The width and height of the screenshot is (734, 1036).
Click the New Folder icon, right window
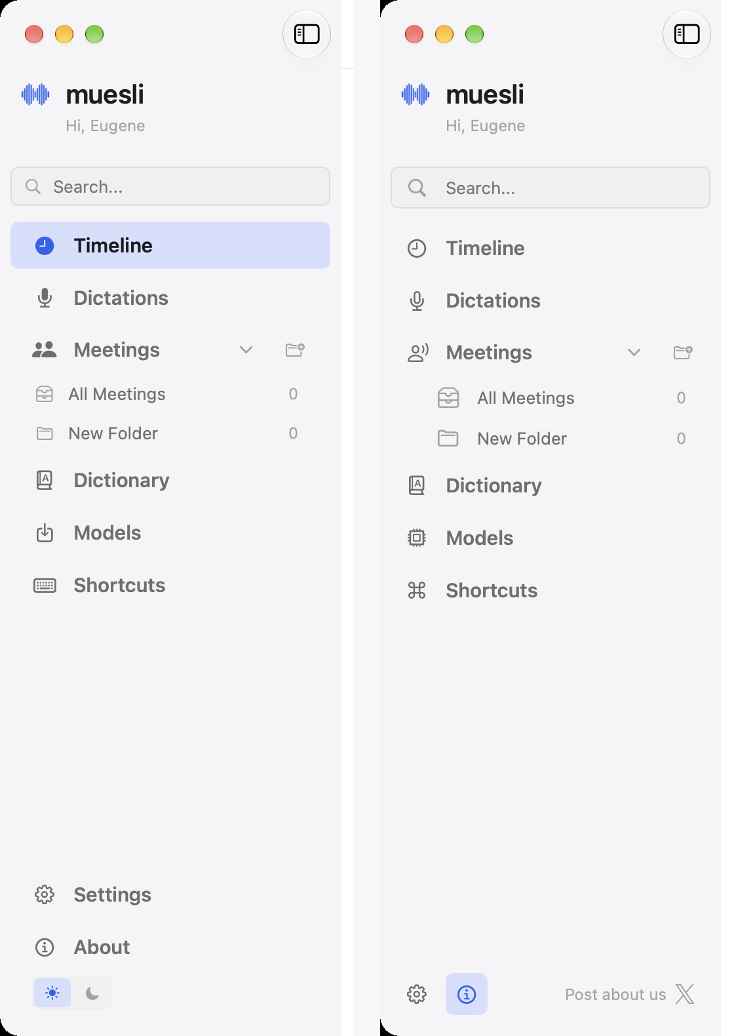point(448,439)
